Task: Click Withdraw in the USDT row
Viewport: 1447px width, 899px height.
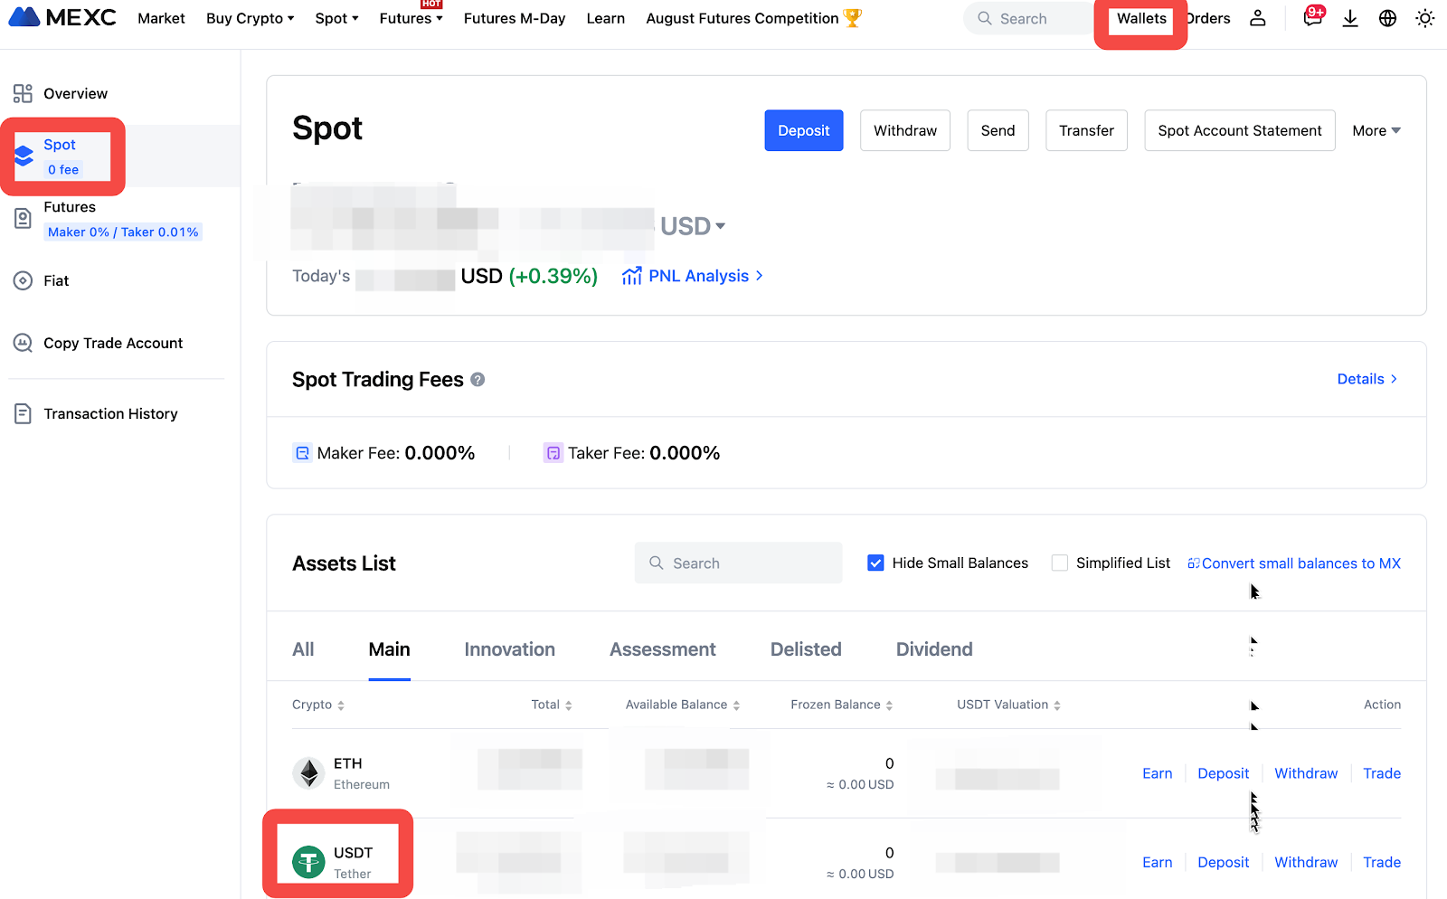Action: point(1306,862)
